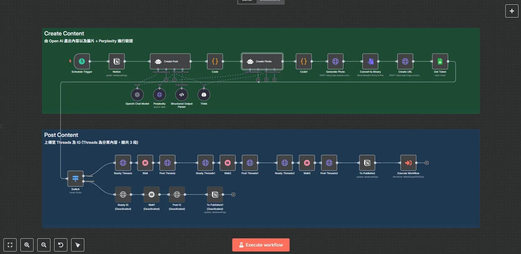Select the Notion getAll databasePage node
The width and height of the screenshot is (521, 254).
pos(117,61)
